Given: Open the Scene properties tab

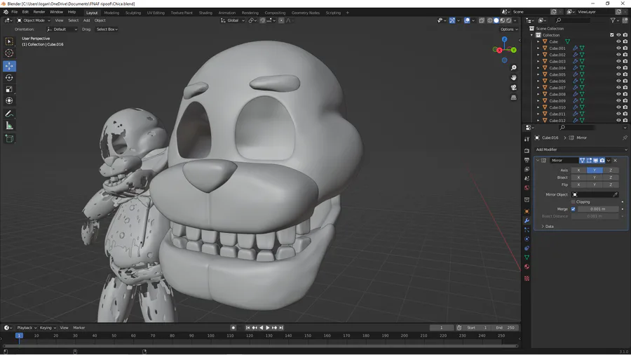Looking at the screenshot, I should 527,178.
